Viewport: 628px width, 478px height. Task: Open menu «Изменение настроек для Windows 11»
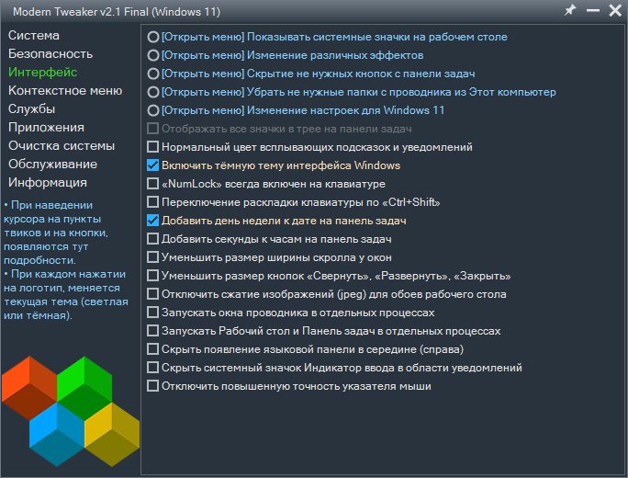tap(152, 110)
